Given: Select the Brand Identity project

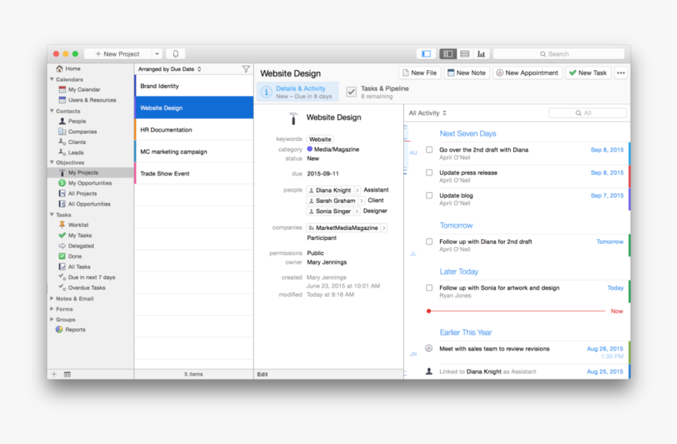Looking at the screenshot, I should point(194,86).
